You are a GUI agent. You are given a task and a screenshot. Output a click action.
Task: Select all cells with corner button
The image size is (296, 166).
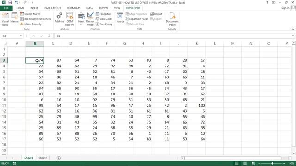(x=5, y=44)
